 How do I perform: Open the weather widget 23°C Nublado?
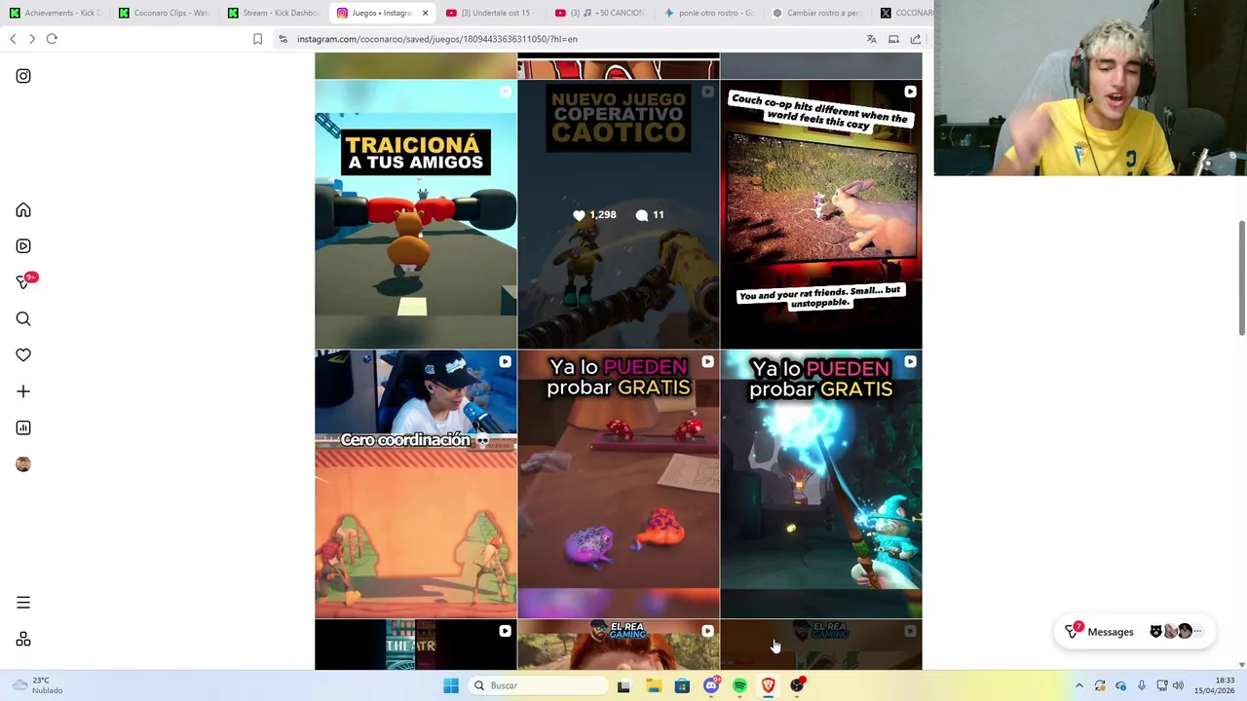[37, 685]
